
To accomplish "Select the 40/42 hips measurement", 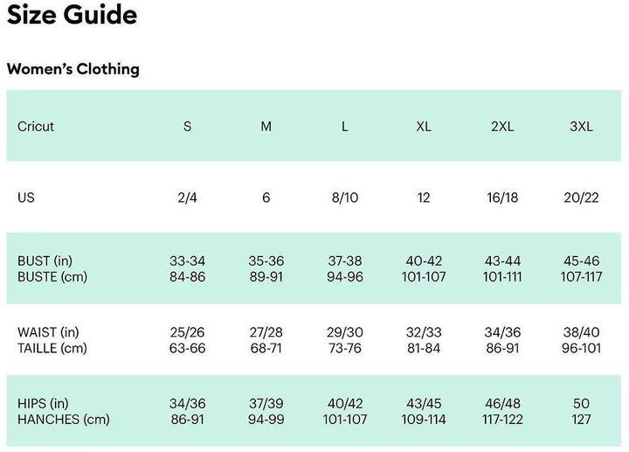I will click(345, 403).
